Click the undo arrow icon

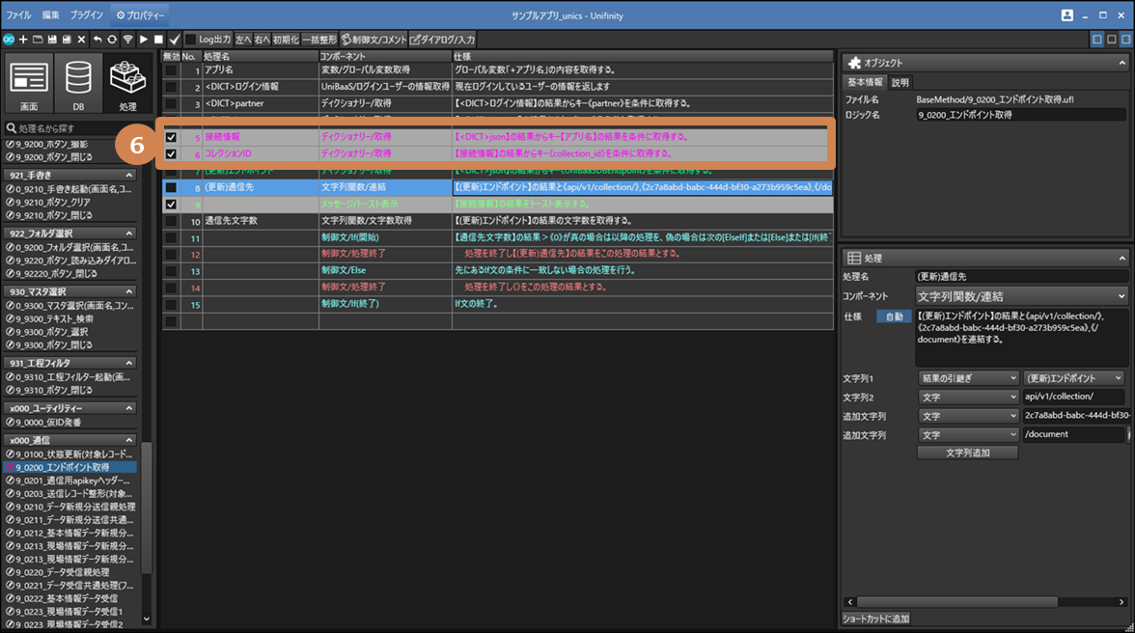coord(97,40)
